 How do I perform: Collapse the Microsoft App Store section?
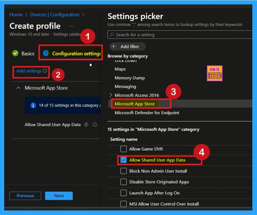[x=19, y=88]
